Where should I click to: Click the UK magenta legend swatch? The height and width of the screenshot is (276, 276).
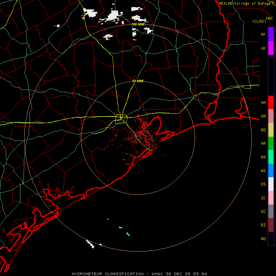(x=271, y=48)
